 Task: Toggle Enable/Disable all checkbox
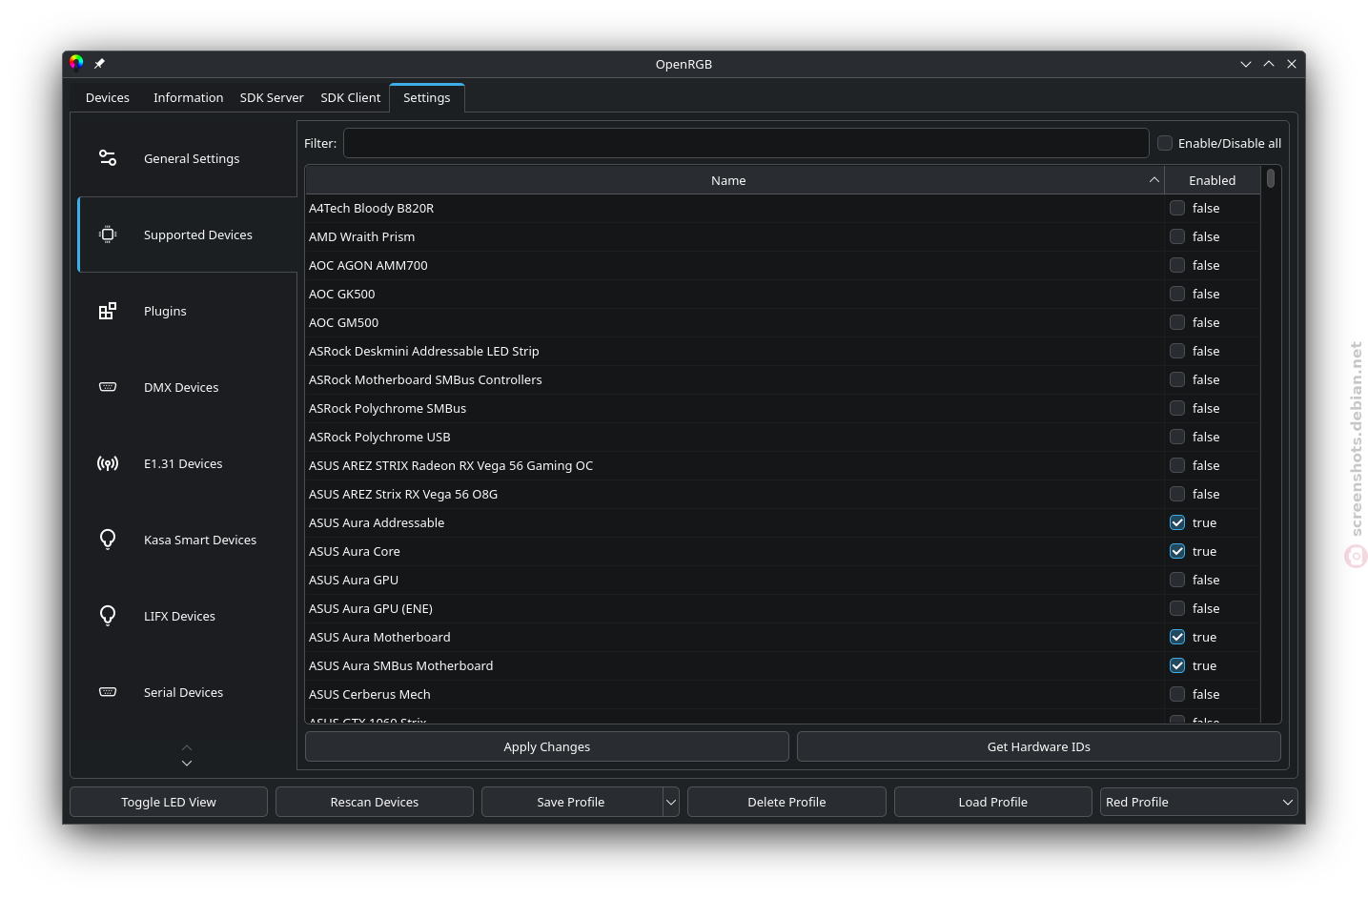click(x=1165, y=143)
